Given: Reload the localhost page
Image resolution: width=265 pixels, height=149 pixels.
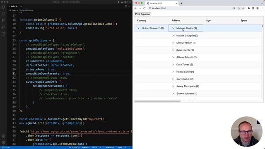Looking at the screenshot, I should (x=145, y=8).
